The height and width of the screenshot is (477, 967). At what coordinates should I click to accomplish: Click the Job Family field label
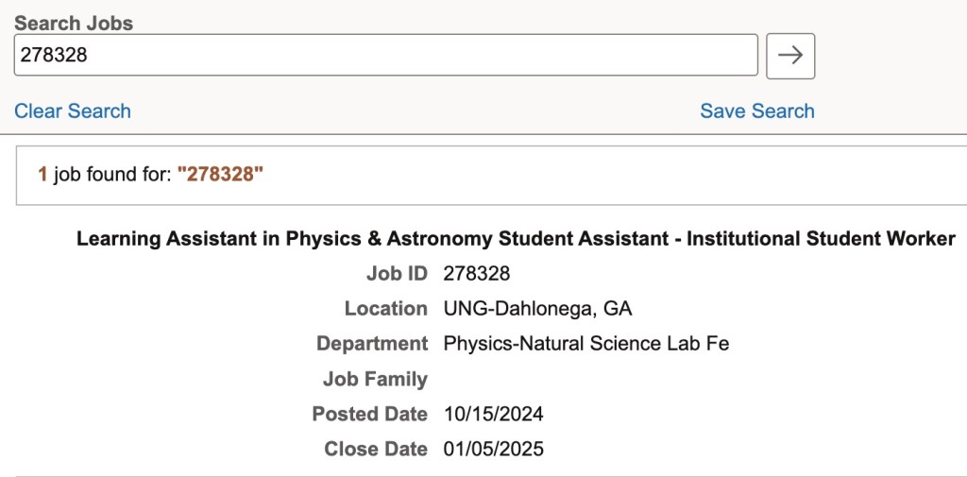(x=375, y=379)
